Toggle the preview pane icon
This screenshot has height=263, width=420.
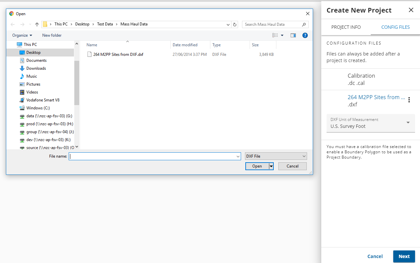coord(293,35)
